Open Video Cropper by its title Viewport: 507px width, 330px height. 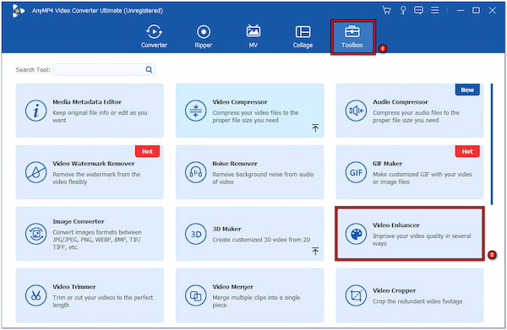tap(394, 290)
